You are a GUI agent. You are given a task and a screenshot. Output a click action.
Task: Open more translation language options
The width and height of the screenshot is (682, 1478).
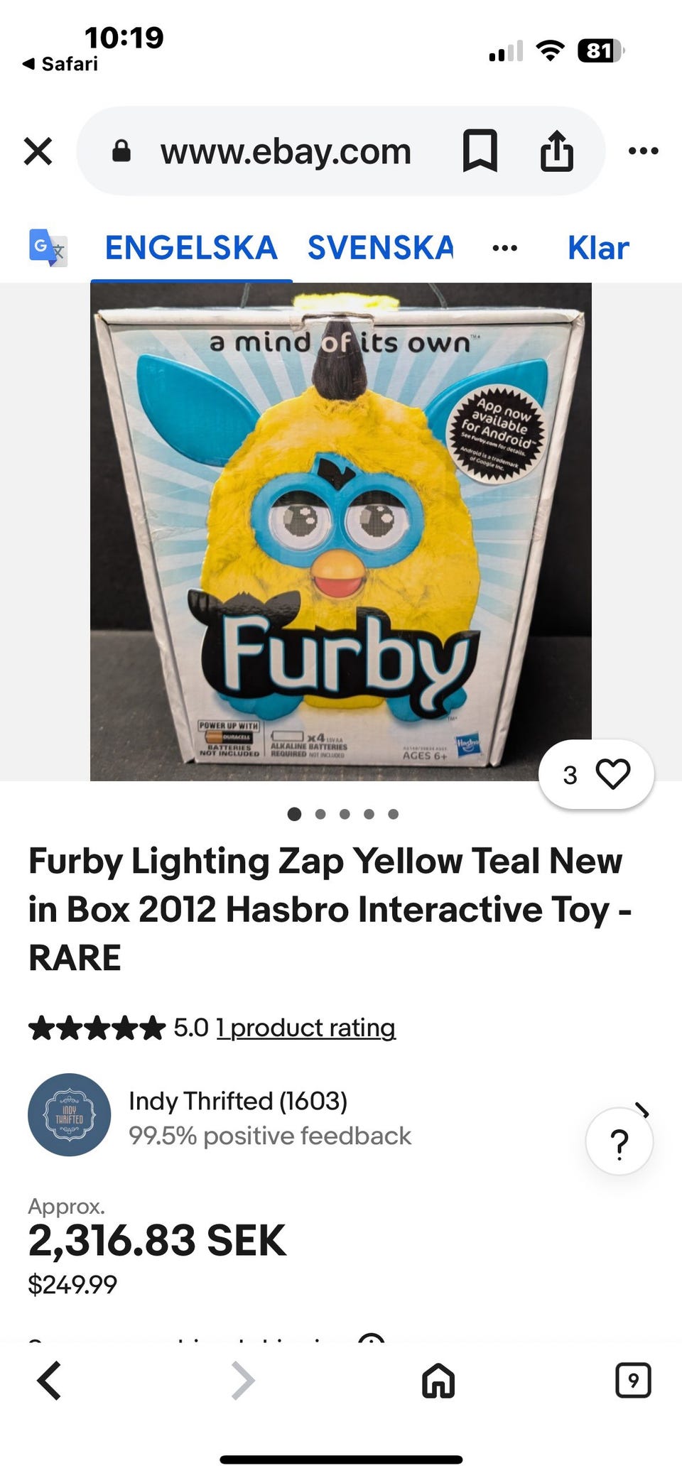[x=504, y=248]
